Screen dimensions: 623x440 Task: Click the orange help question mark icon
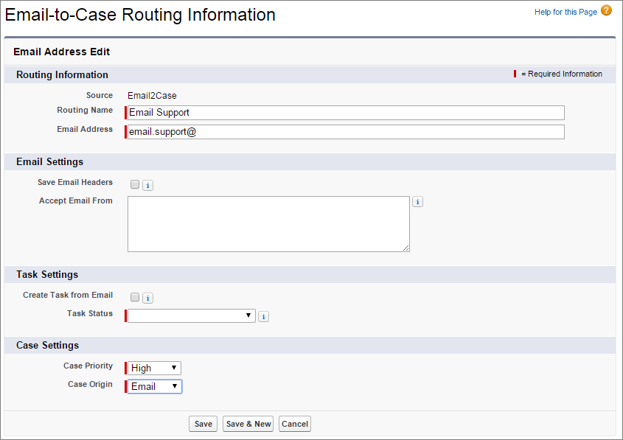click(606, 10)
